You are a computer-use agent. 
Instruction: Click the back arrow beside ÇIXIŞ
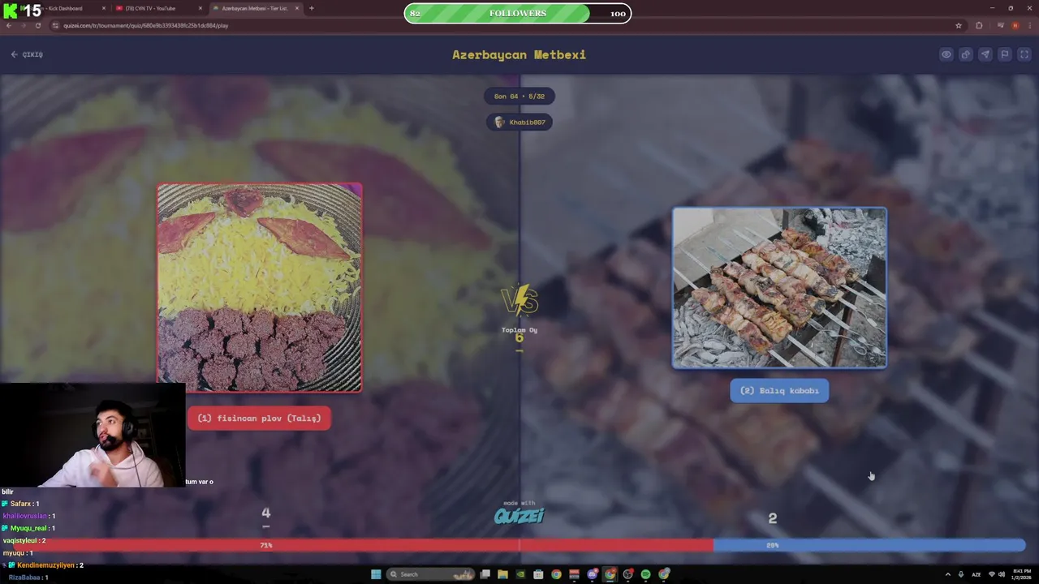click(x=14, y=54)
